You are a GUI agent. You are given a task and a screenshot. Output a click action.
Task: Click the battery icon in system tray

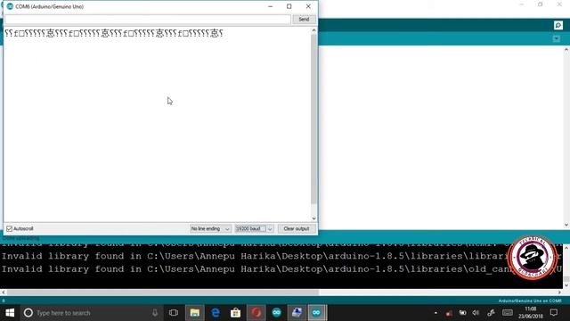click(x=462, y=313)
